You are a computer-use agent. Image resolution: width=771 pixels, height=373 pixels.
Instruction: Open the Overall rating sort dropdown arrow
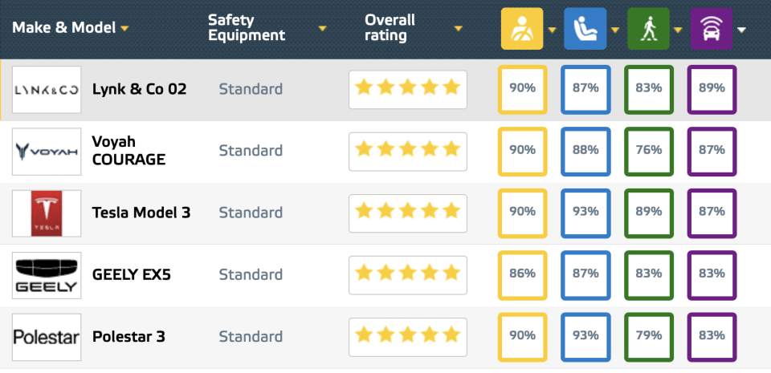coord(458,29)
